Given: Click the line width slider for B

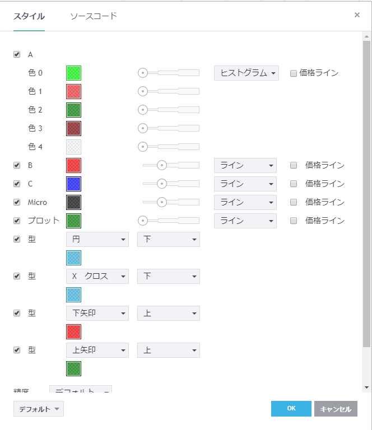Looking at the screenshot, I should [171, 165].
